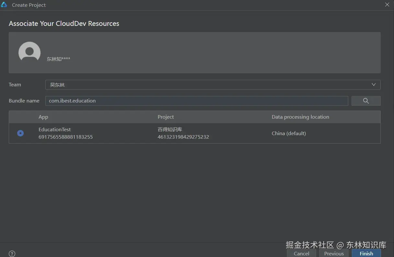Click the search magnifier button beside Bundle name
394x257 pixels.
coord(366,101)
